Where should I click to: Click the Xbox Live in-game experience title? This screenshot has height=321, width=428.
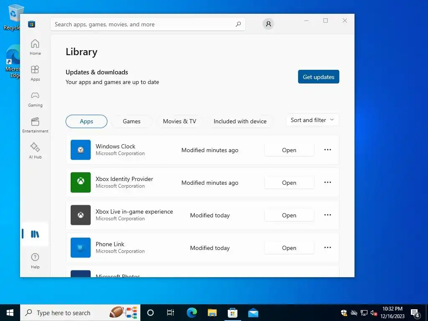pyautogui.click(x=134, y=211)
